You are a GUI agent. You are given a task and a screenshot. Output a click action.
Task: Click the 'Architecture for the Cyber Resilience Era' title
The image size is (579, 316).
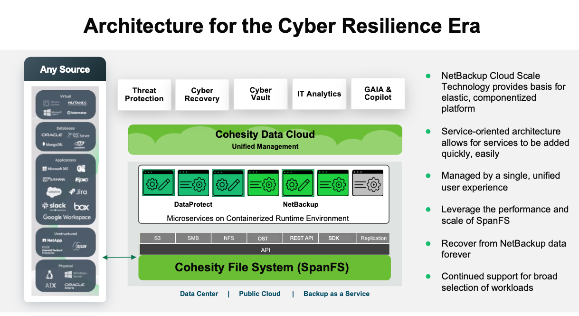point(282,26)
